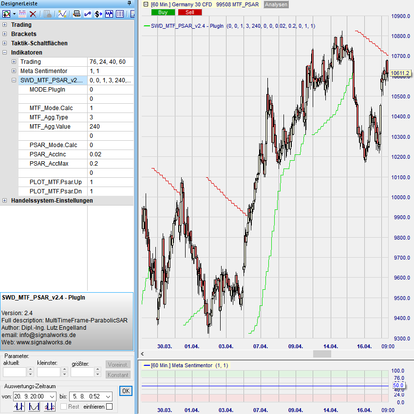Screen dimensions: 414x414
Task: Toggle the 'Rest' checkbox
Action: click(x=63, y=407)
